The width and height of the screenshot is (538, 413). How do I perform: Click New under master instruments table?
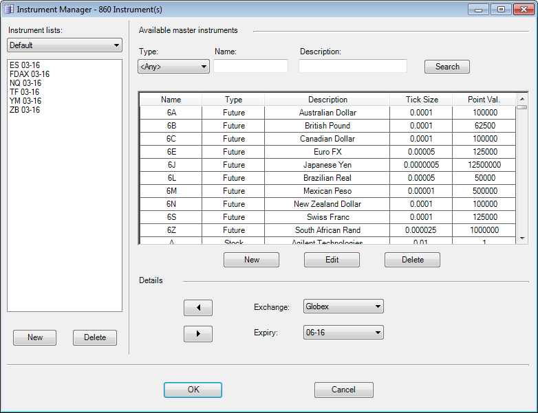[x=252, y=260]
